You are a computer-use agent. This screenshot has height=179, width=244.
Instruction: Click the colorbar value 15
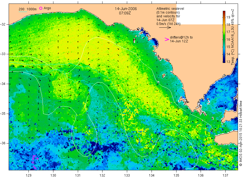(228, 47)
